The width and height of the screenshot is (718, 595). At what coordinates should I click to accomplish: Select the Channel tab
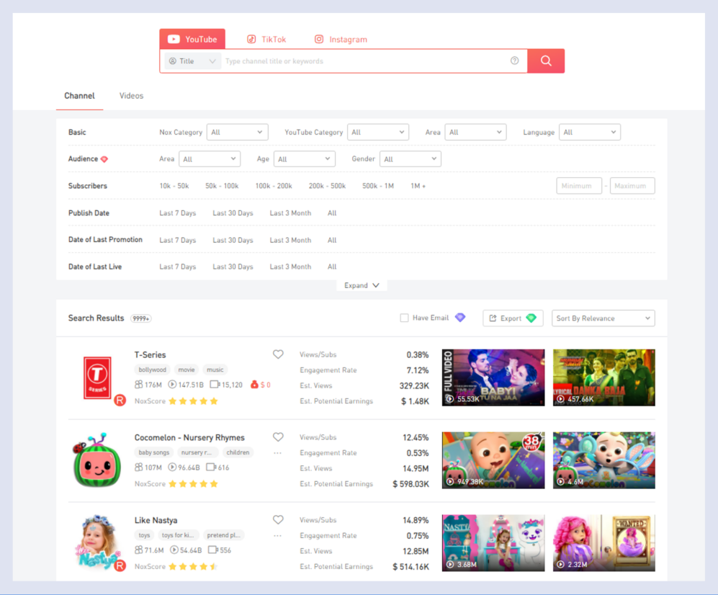tap(80, 96)
